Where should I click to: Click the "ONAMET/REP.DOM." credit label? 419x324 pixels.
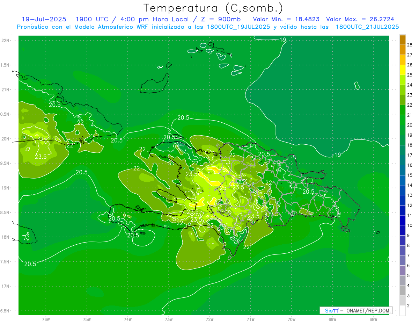(369, 310)
